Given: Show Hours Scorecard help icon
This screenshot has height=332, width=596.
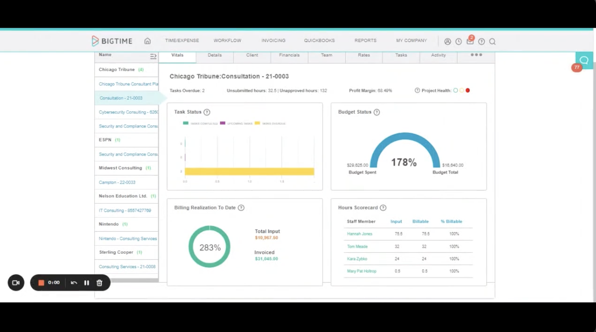Looking at the screenshot, I should tap(383, 208).
